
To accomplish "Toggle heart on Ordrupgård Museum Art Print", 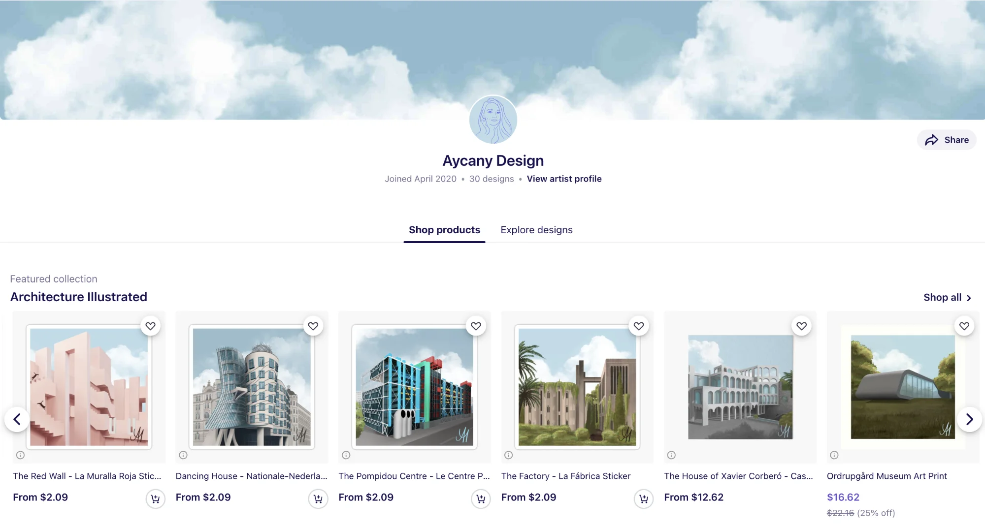I will 964,326.
